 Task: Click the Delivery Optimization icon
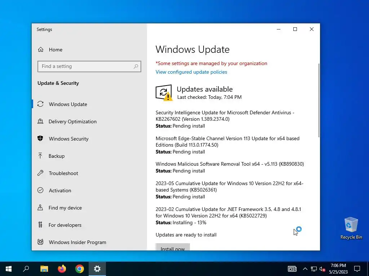pos(40,121)
